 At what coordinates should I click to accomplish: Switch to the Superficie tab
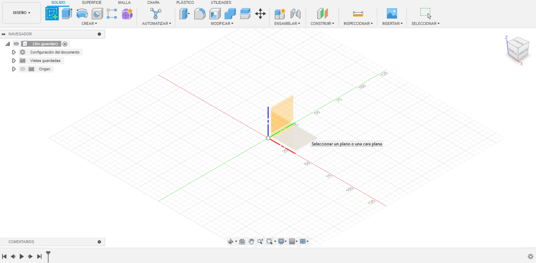coord(92,3)
